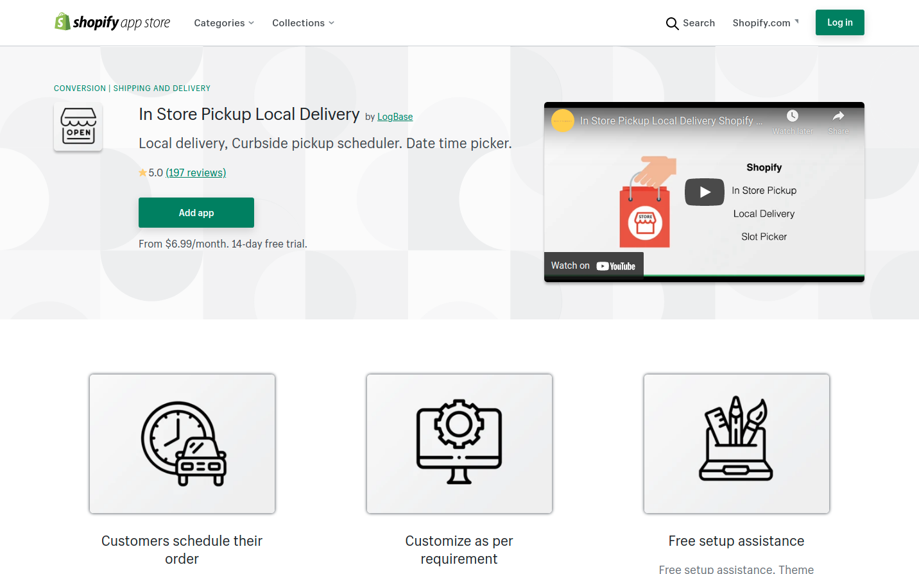Click the 'In Store Pickup Local Delivery' app title
919x574 pixels.
pyautogui.click(x=249, y=114)
